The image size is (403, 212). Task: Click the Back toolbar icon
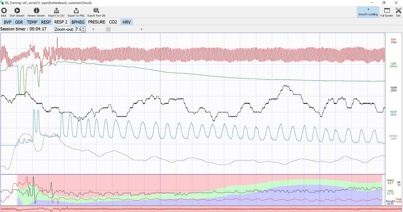pyautogui.click(x=4, y=11)
